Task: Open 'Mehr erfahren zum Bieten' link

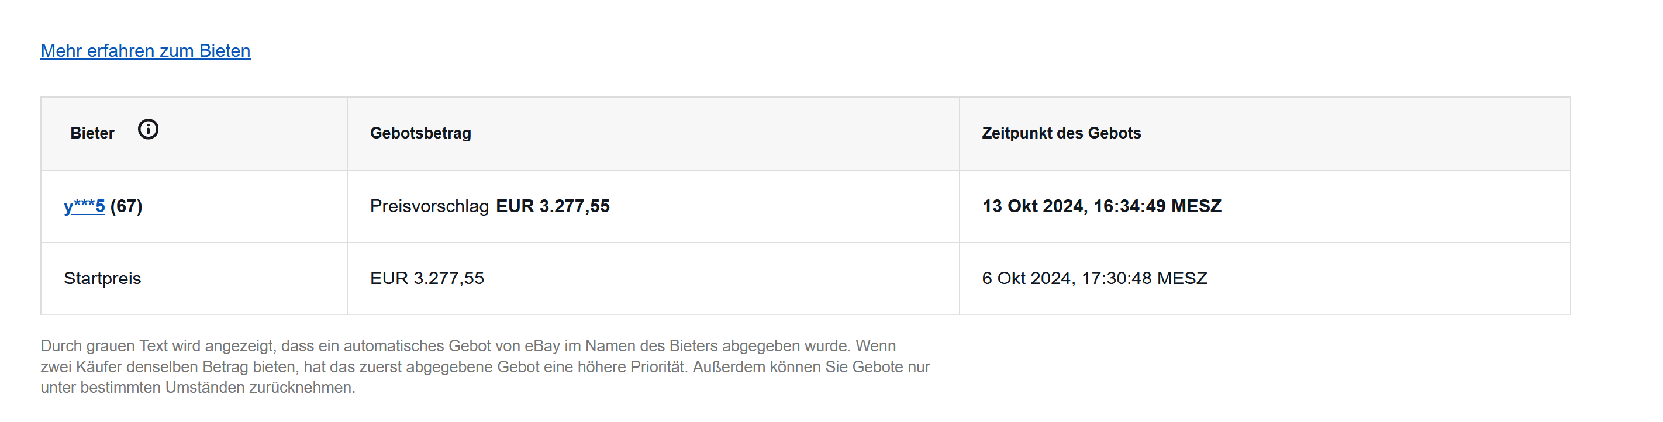Action: [145, 50]
